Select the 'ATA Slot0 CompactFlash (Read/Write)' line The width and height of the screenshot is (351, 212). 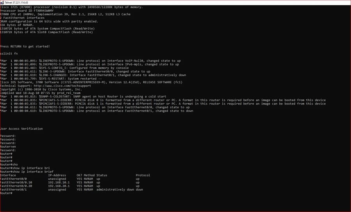(46, 32)
